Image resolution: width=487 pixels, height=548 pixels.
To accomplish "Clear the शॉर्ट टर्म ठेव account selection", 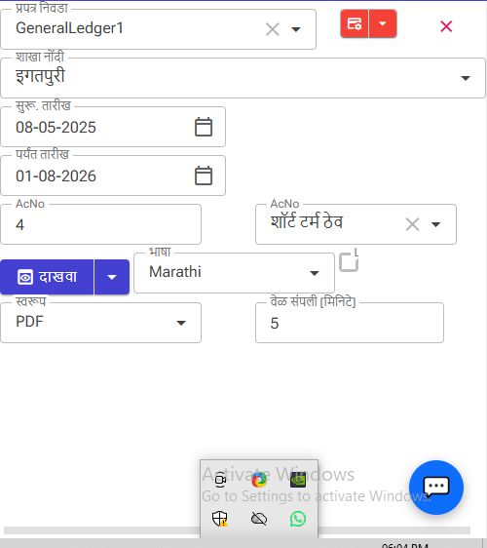I will (x=412, y=224).
